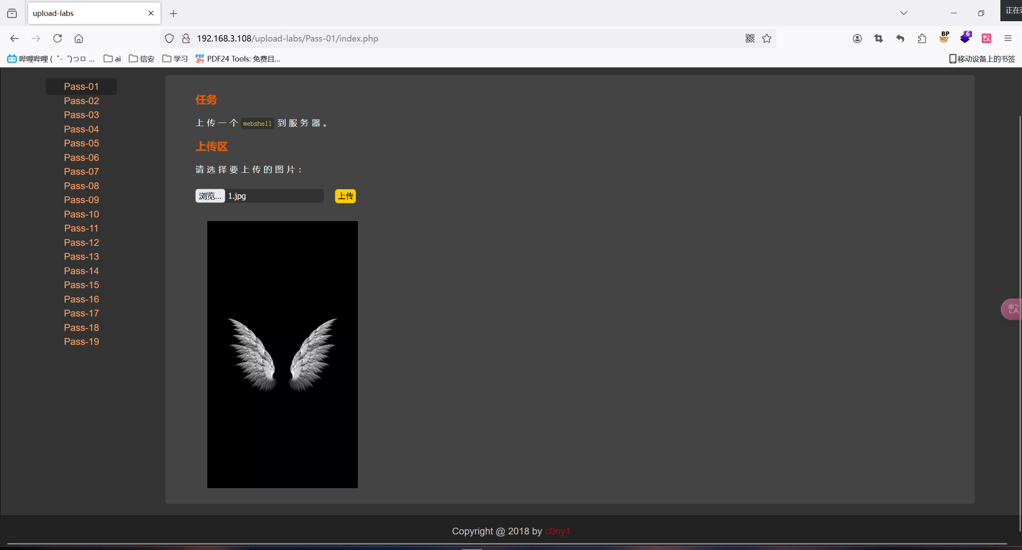Go to the browser home page icon
1022x550 pixels.
pyautogui.click(x=79, y=38)
